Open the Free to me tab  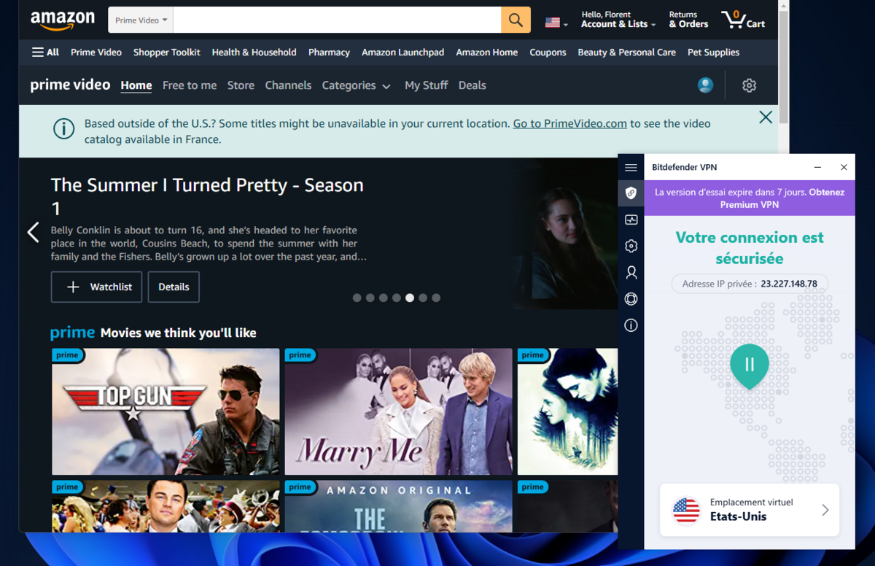[x=190, y=85]
